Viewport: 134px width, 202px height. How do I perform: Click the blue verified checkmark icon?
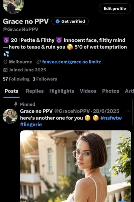pyautogui.click(x=58, y=21)
